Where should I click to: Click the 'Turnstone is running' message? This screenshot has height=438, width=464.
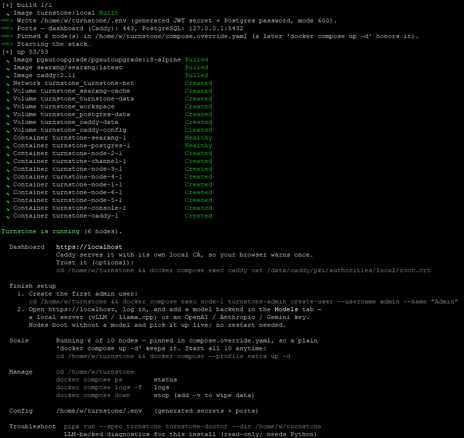click(40, 231)
